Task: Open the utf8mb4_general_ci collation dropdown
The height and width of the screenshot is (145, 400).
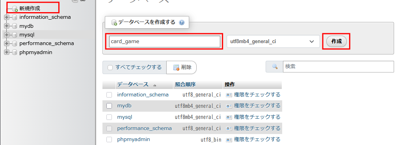Action: pos(273,41)
